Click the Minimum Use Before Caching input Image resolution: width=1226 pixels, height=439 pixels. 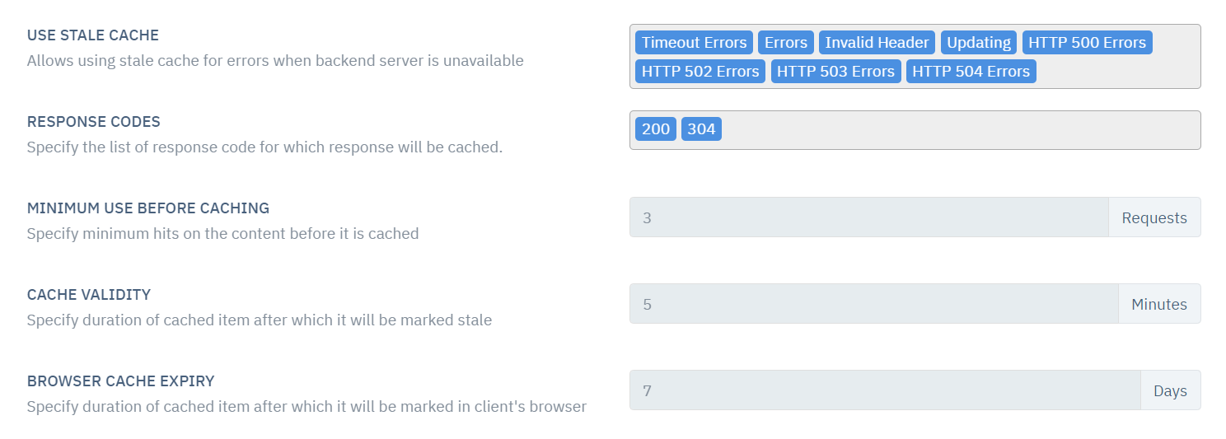coord(869,217)
